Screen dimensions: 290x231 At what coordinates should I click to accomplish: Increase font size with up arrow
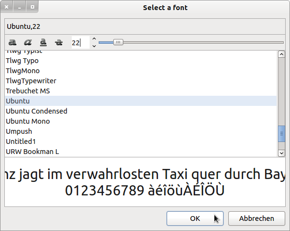point(94,39)
